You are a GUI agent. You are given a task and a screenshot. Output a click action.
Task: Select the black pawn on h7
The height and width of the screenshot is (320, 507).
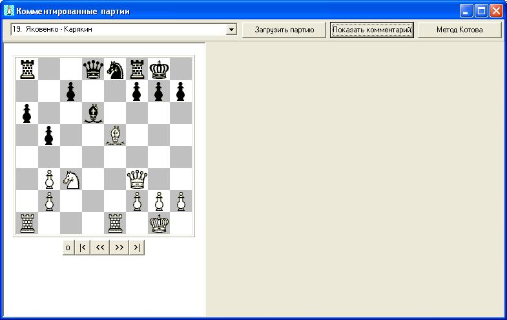[x=181, y=91]
